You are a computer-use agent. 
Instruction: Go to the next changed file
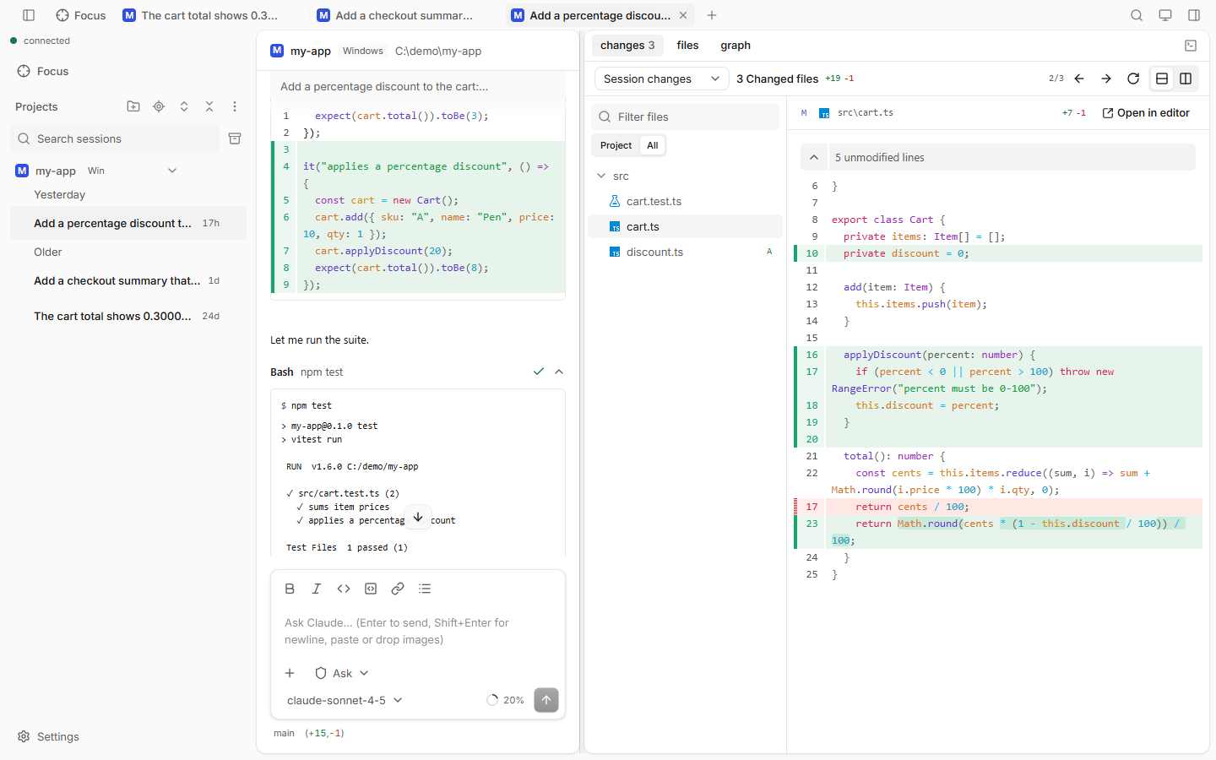(1106, 79)
